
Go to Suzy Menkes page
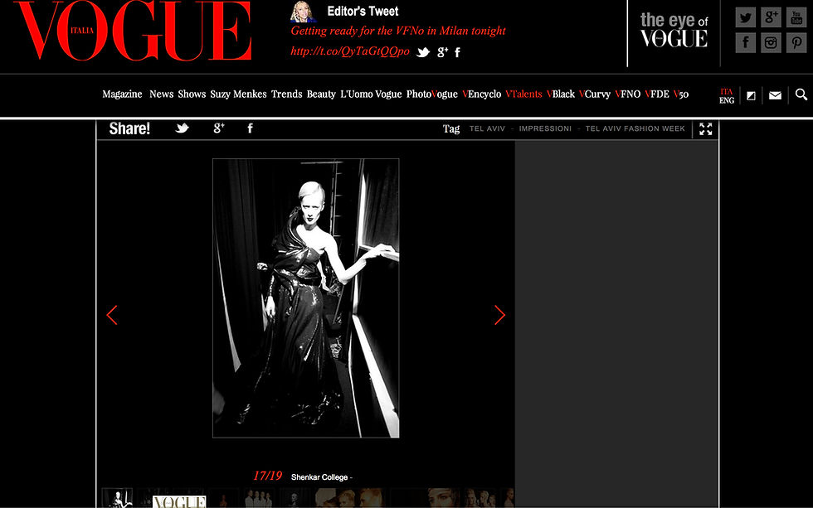point(239,94)
